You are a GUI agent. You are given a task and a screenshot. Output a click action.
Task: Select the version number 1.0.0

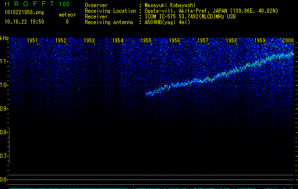point(64,4)
